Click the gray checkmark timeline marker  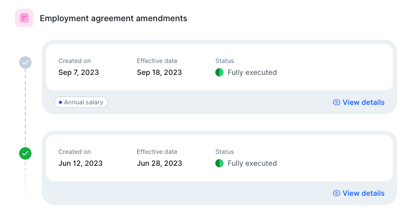click(x=25, y=62)
